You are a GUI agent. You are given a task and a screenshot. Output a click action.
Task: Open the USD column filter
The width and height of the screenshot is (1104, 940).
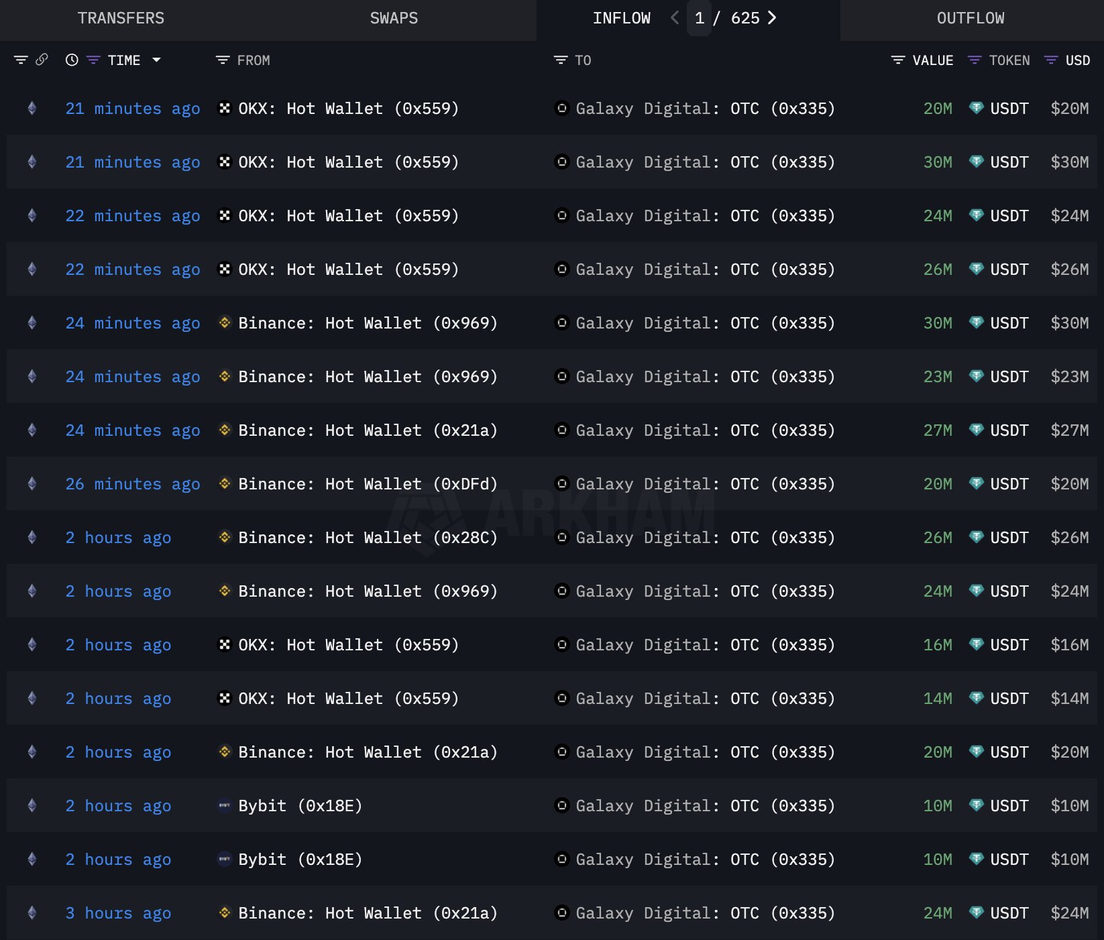click(x=1050, y=60)
